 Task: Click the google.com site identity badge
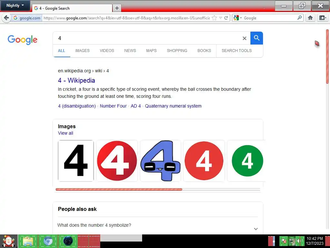point(27,18)
